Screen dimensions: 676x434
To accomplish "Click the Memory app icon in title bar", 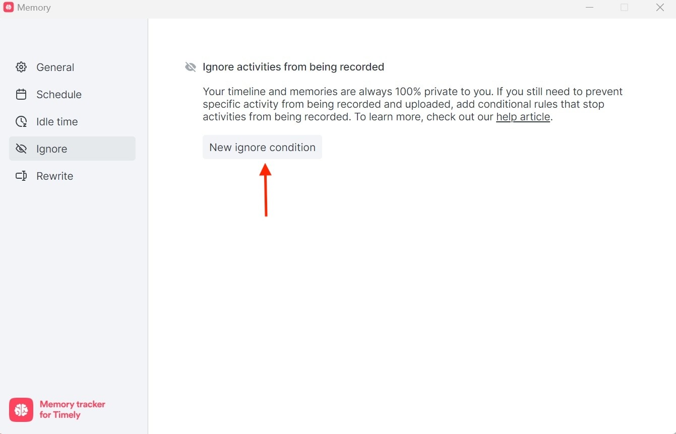I will pos(9,8).
